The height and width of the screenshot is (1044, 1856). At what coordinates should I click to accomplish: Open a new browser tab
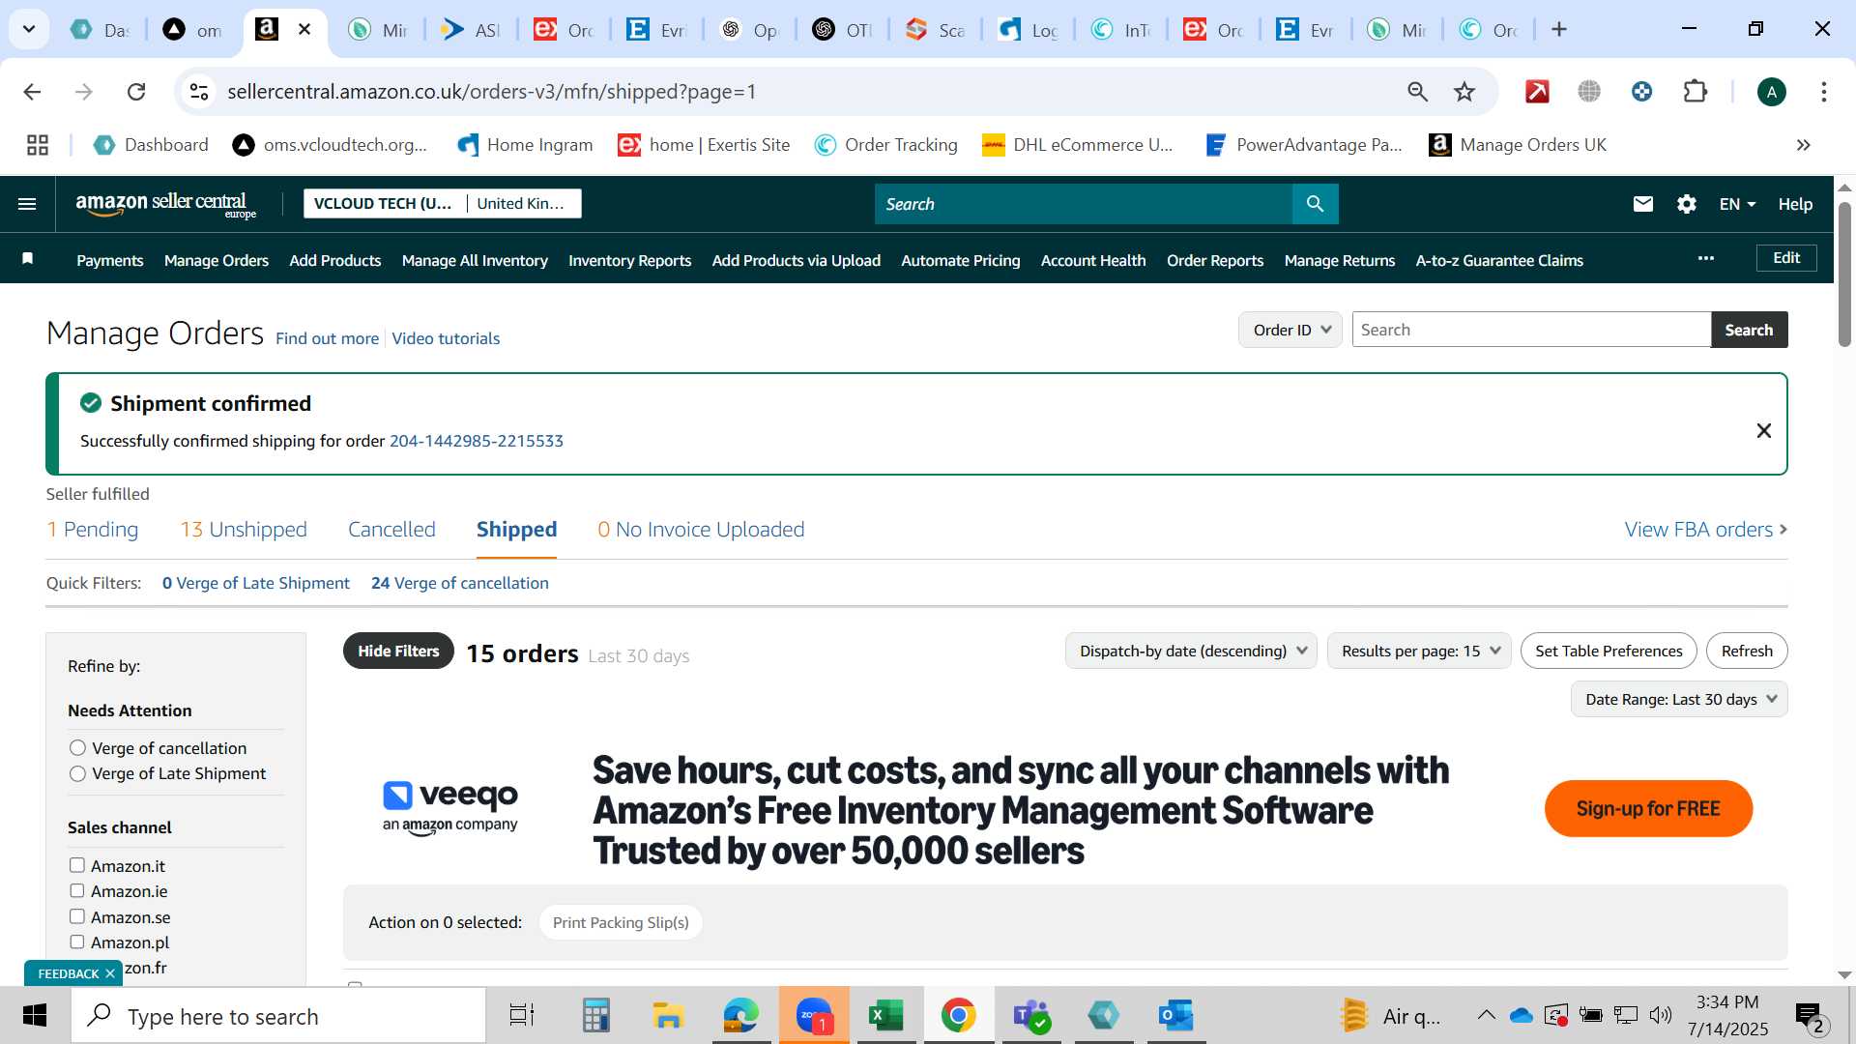(1558, 30)
